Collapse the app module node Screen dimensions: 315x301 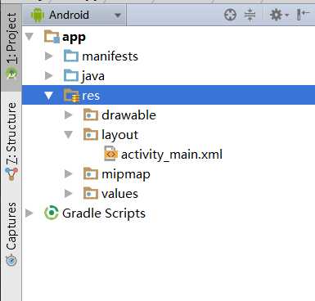[x=29, y=37]
